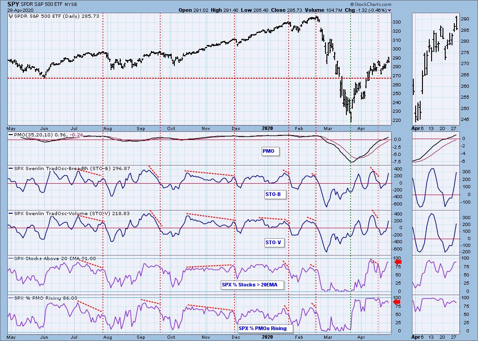This screenshot has width=478, height=341.
Task: Click the 240 price axis label
Action: 397,103
